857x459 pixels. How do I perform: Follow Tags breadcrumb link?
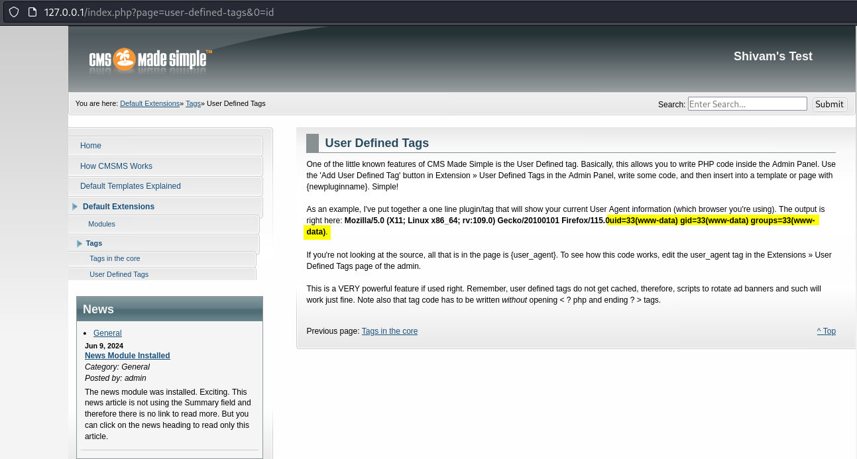tap(193, 103)
